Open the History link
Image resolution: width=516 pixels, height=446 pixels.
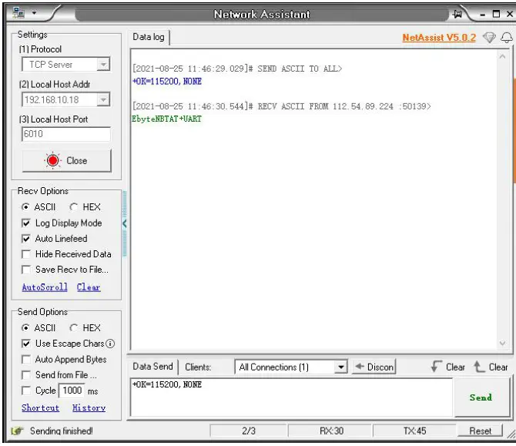point(89,407)
